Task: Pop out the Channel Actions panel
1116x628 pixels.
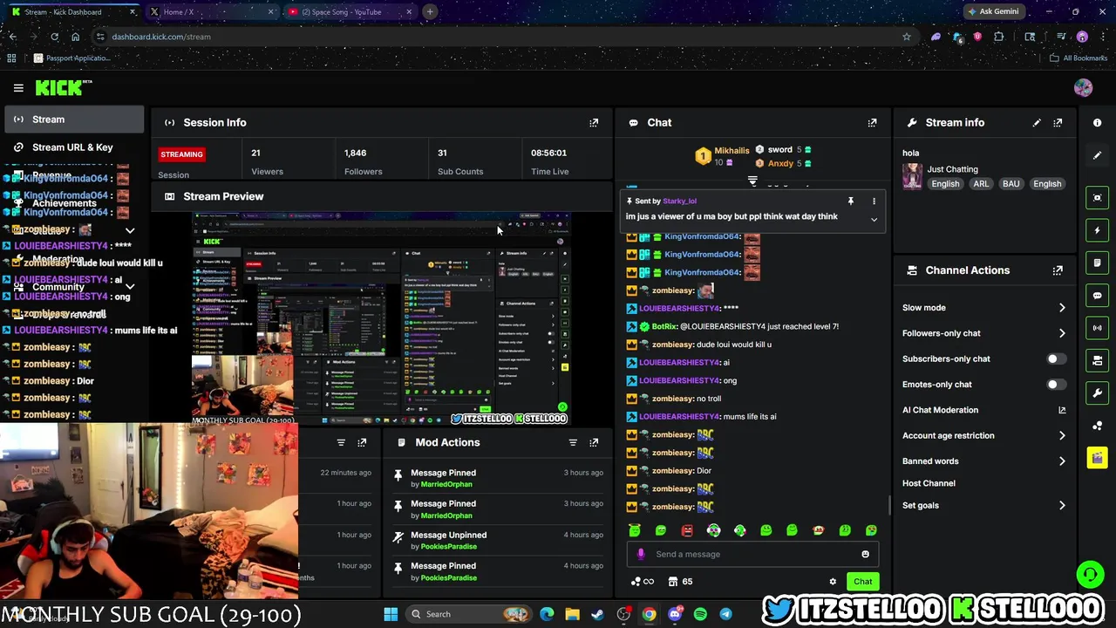Action: click(x=1058, y=270)
